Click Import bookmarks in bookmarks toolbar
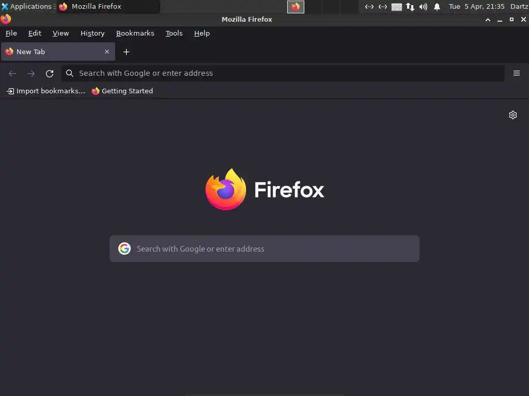This screenshot has height=396, width=529. tap(46, 91)
